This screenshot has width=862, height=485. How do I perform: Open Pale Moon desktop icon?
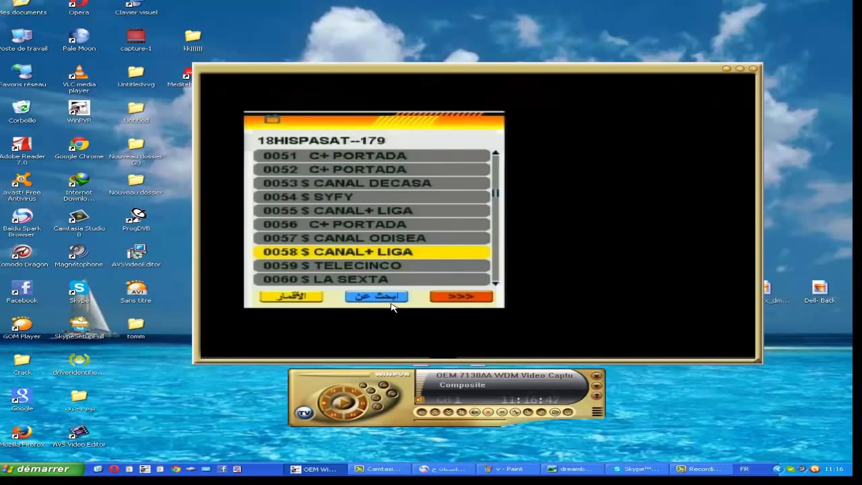click(x=79, y=40)
